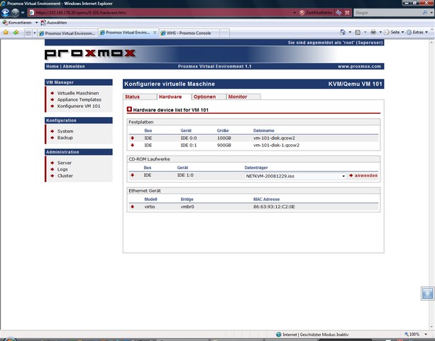Click the browser Back arrow button
435x341 pixels.
(x=5, y=13)
